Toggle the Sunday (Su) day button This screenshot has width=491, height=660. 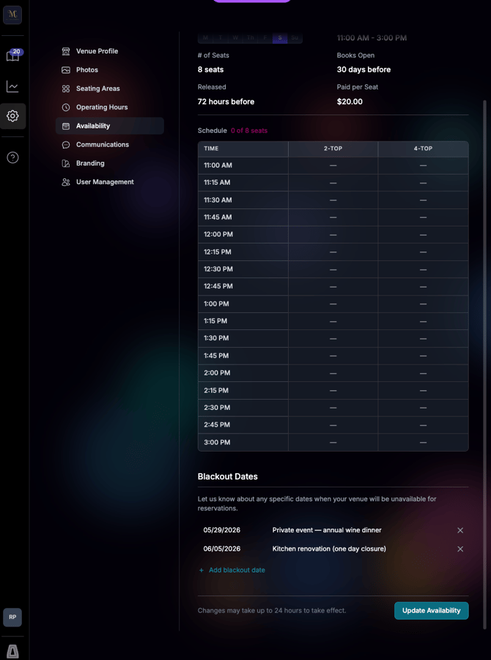click(x=295, y=37)
